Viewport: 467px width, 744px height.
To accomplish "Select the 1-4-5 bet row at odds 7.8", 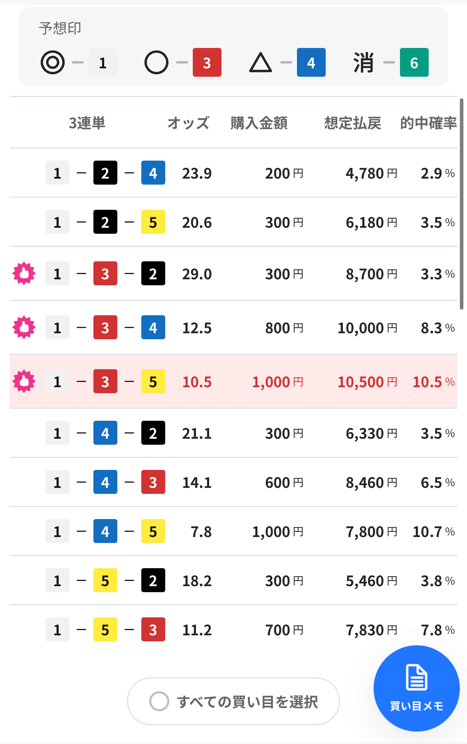I will tap(234, 531).
